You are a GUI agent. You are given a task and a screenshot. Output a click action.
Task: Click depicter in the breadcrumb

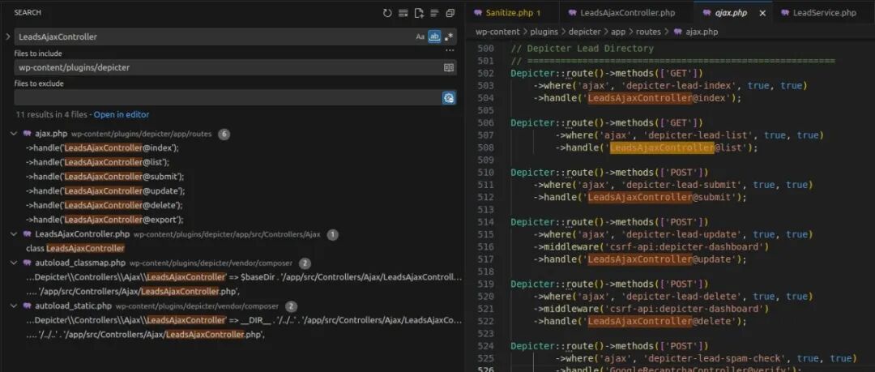pos(585,32)
